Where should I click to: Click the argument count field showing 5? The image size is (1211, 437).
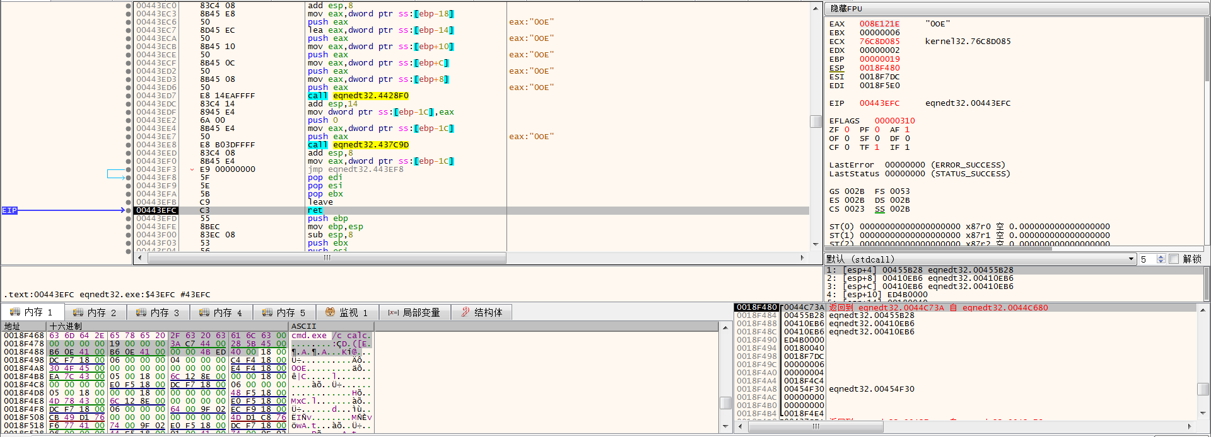tap(1147, 259)
